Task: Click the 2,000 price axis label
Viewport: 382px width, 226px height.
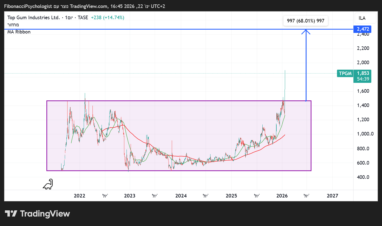Action: pos(363,63)
